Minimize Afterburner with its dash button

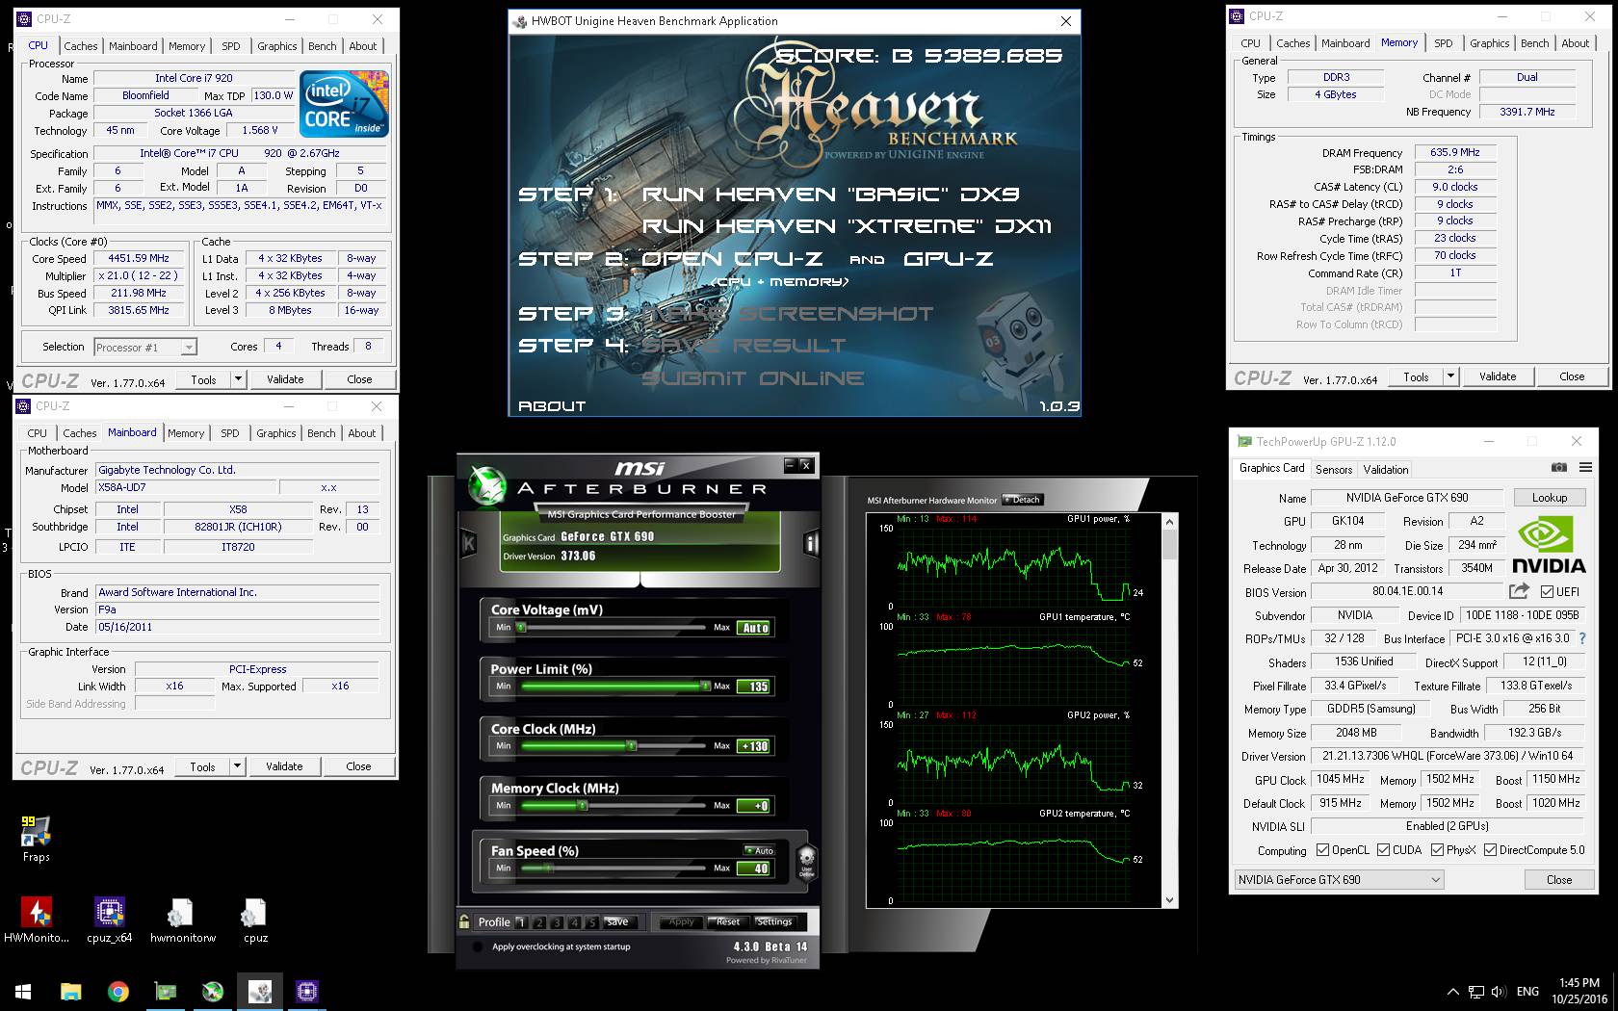790,465
